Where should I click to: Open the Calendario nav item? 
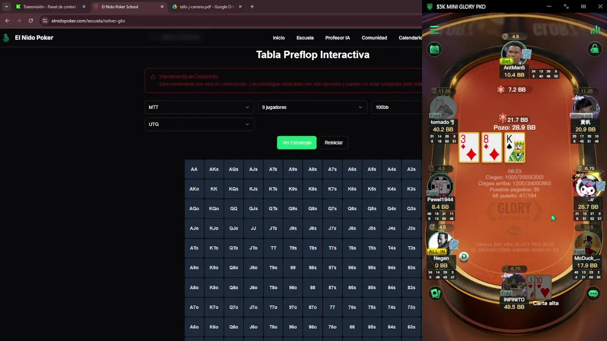pos(410,38)
